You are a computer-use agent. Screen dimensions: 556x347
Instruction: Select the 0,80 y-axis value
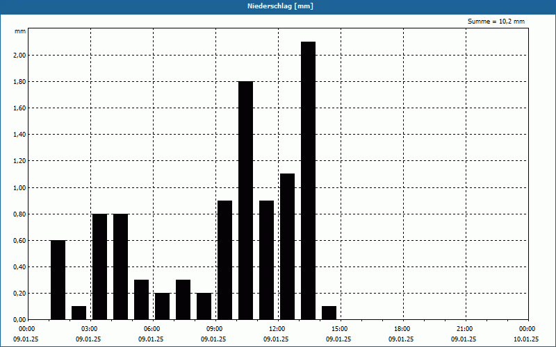tap(19, 214)
